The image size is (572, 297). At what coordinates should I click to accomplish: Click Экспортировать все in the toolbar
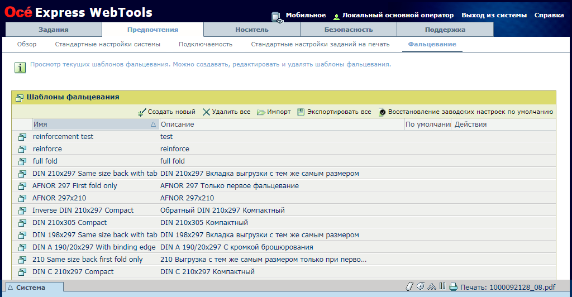coord(334,112)
